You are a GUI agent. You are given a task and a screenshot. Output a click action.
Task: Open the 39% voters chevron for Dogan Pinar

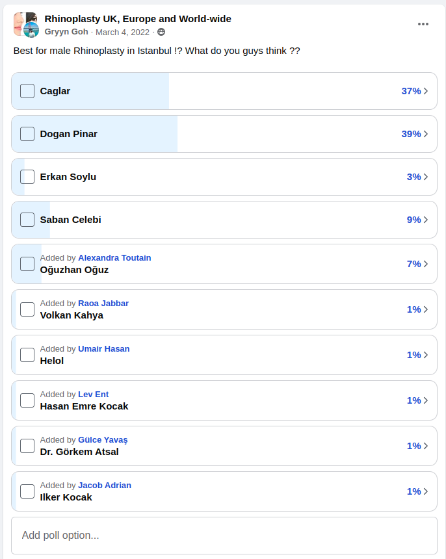click(x=426, y=134)
